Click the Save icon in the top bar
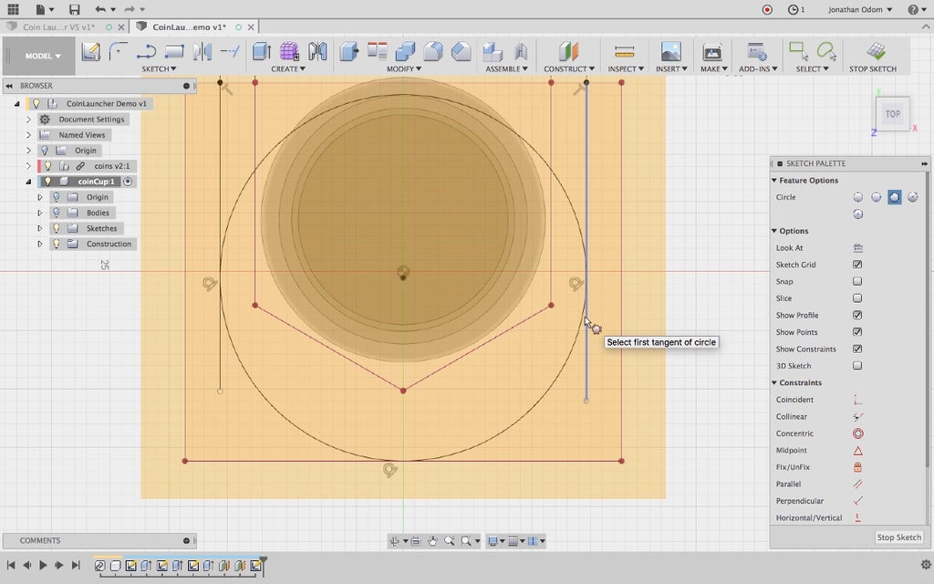 (x=75, y=9)
